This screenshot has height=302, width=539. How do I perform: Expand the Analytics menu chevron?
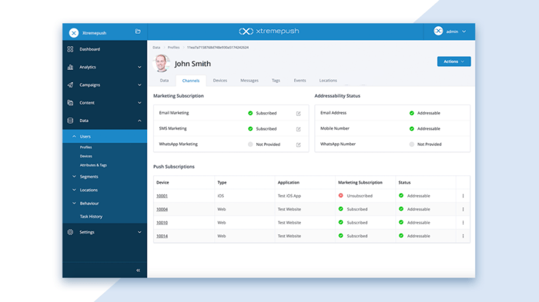click(139, 68)
